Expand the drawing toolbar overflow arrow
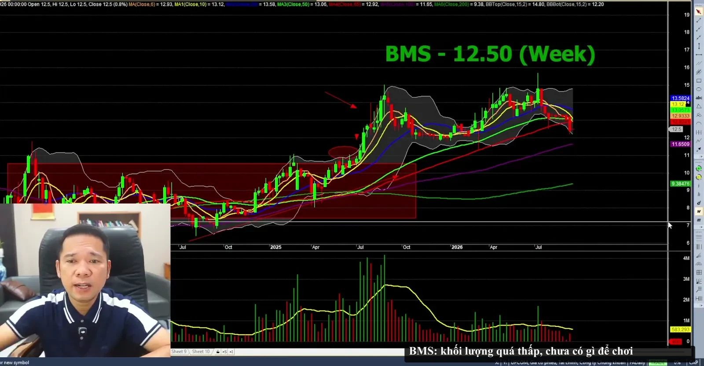Image resolution: width=704 pixels, height=366 pixels. (700, 156)
